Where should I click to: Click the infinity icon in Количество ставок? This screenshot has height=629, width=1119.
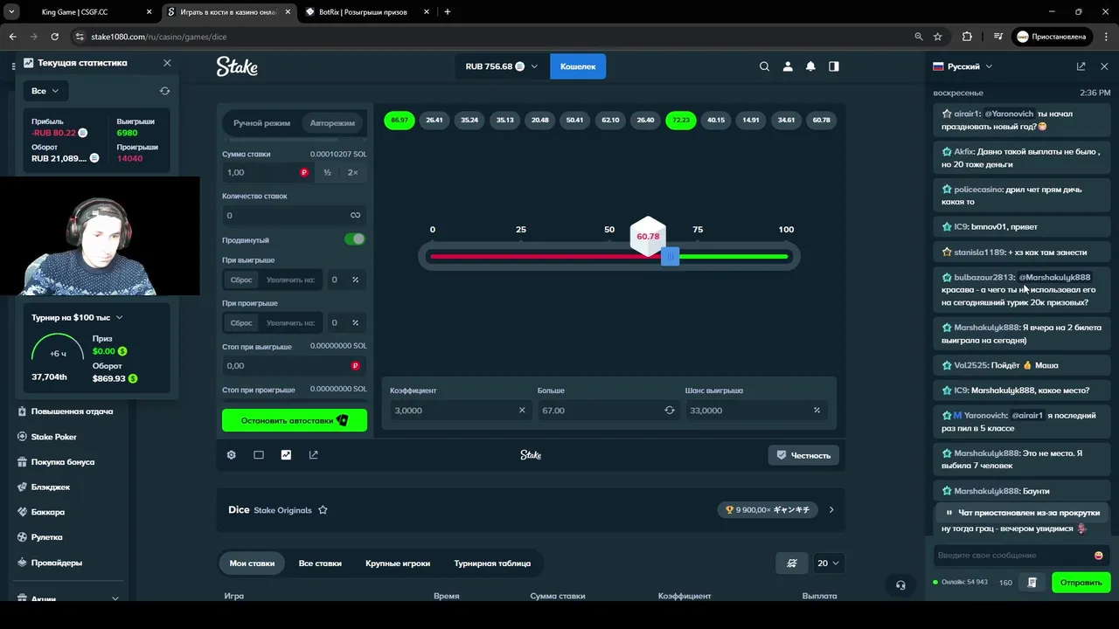point(355,215)
